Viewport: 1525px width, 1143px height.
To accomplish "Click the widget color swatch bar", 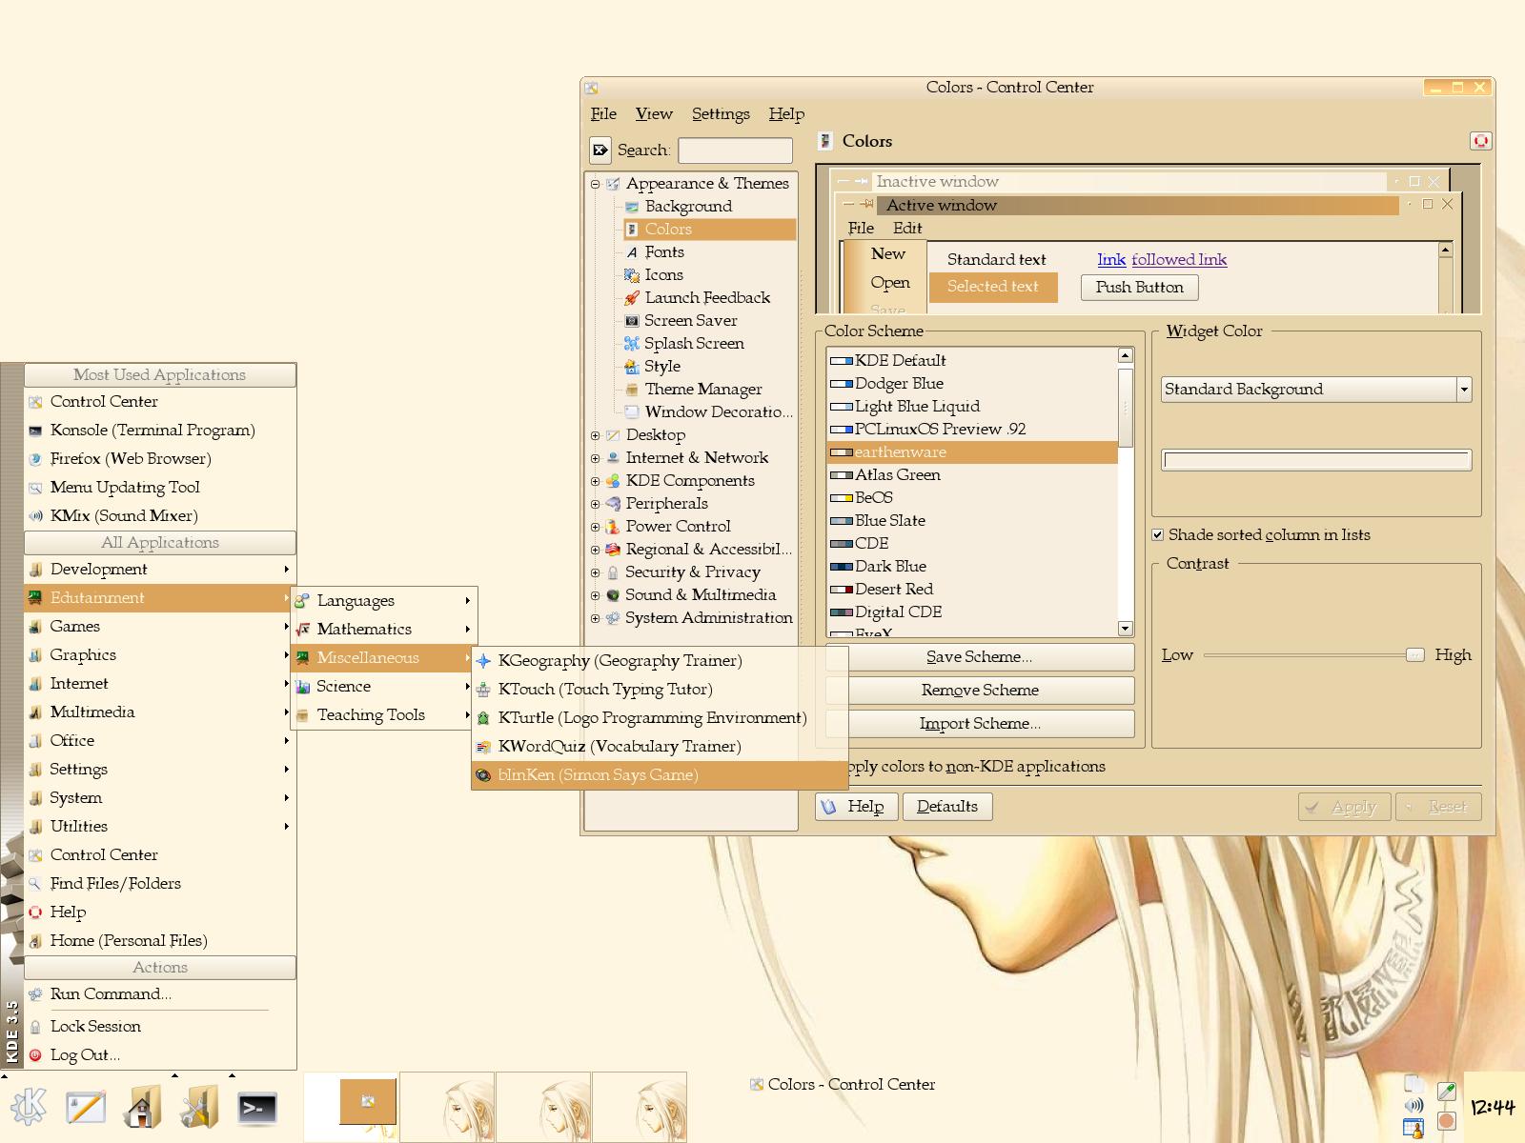I will coord(1316,460).
